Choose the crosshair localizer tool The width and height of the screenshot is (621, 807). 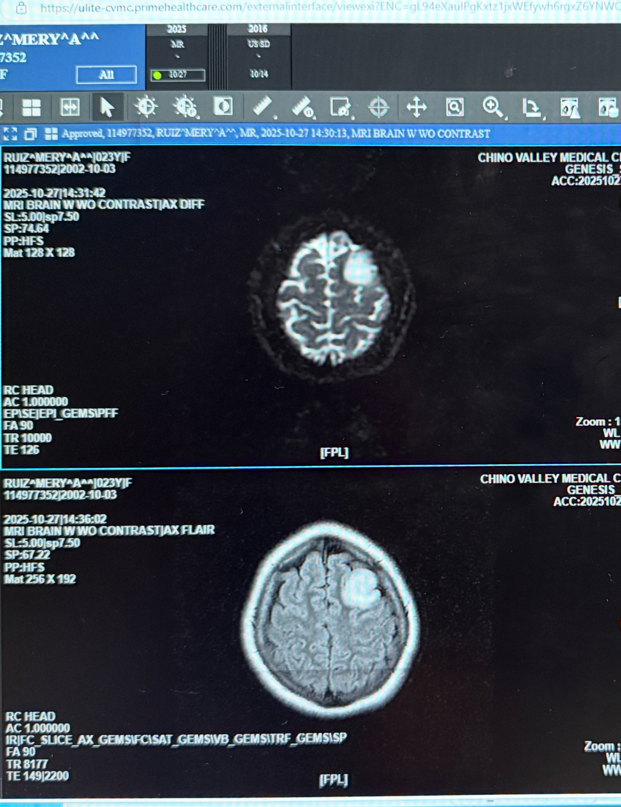(378, 107)
